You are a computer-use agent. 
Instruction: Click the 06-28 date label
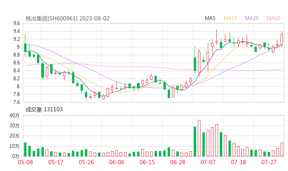pos(177,162)
